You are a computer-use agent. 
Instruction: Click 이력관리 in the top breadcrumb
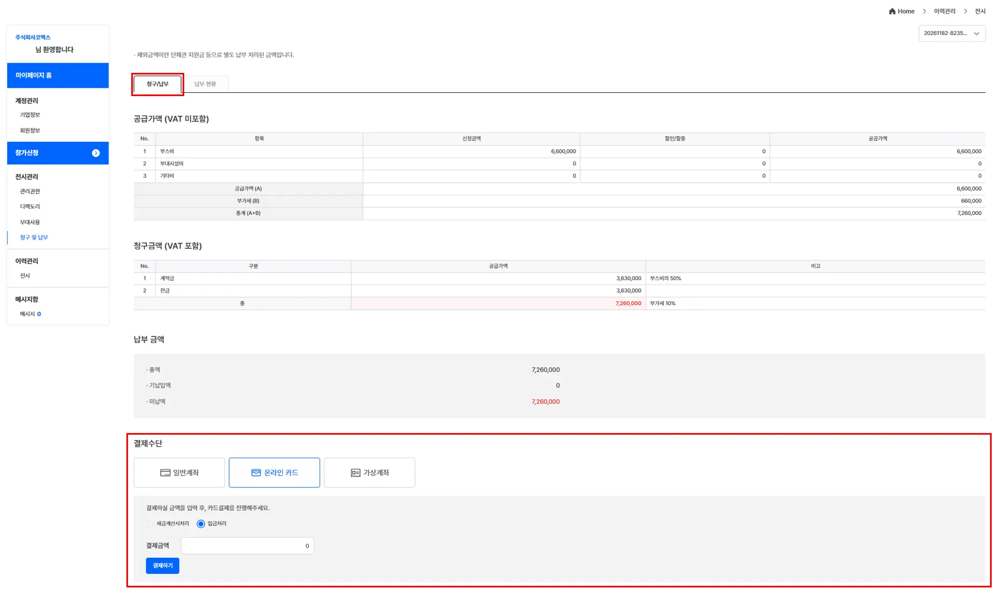click(945, 11)
